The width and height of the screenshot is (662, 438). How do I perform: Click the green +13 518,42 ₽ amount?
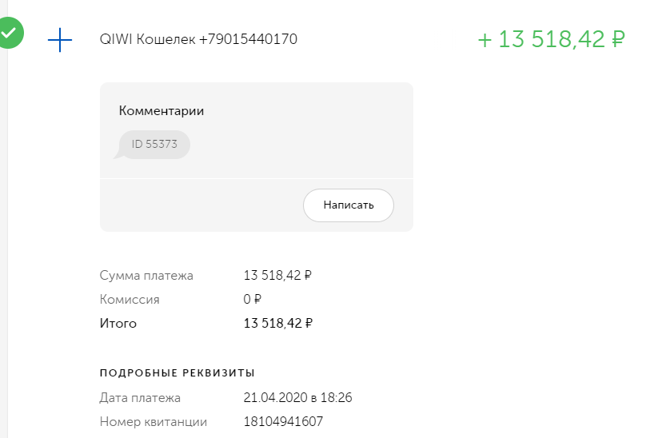pyautogui.click(x=551, y=39)
